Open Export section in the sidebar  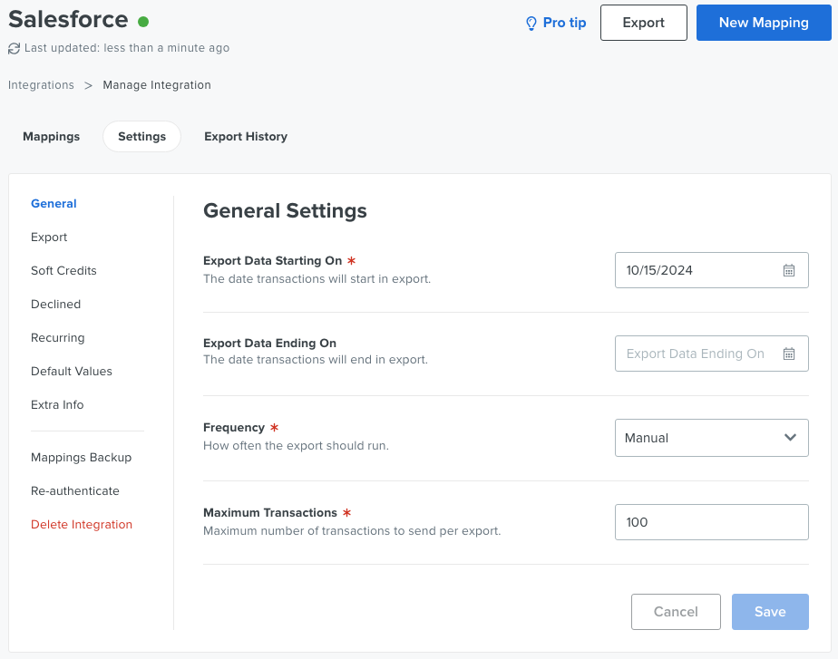point(49,237)
